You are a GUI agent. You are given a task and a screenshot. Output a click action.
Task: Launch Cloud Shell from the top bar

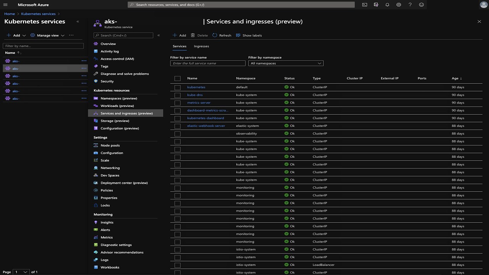click(x=364, y=5)
